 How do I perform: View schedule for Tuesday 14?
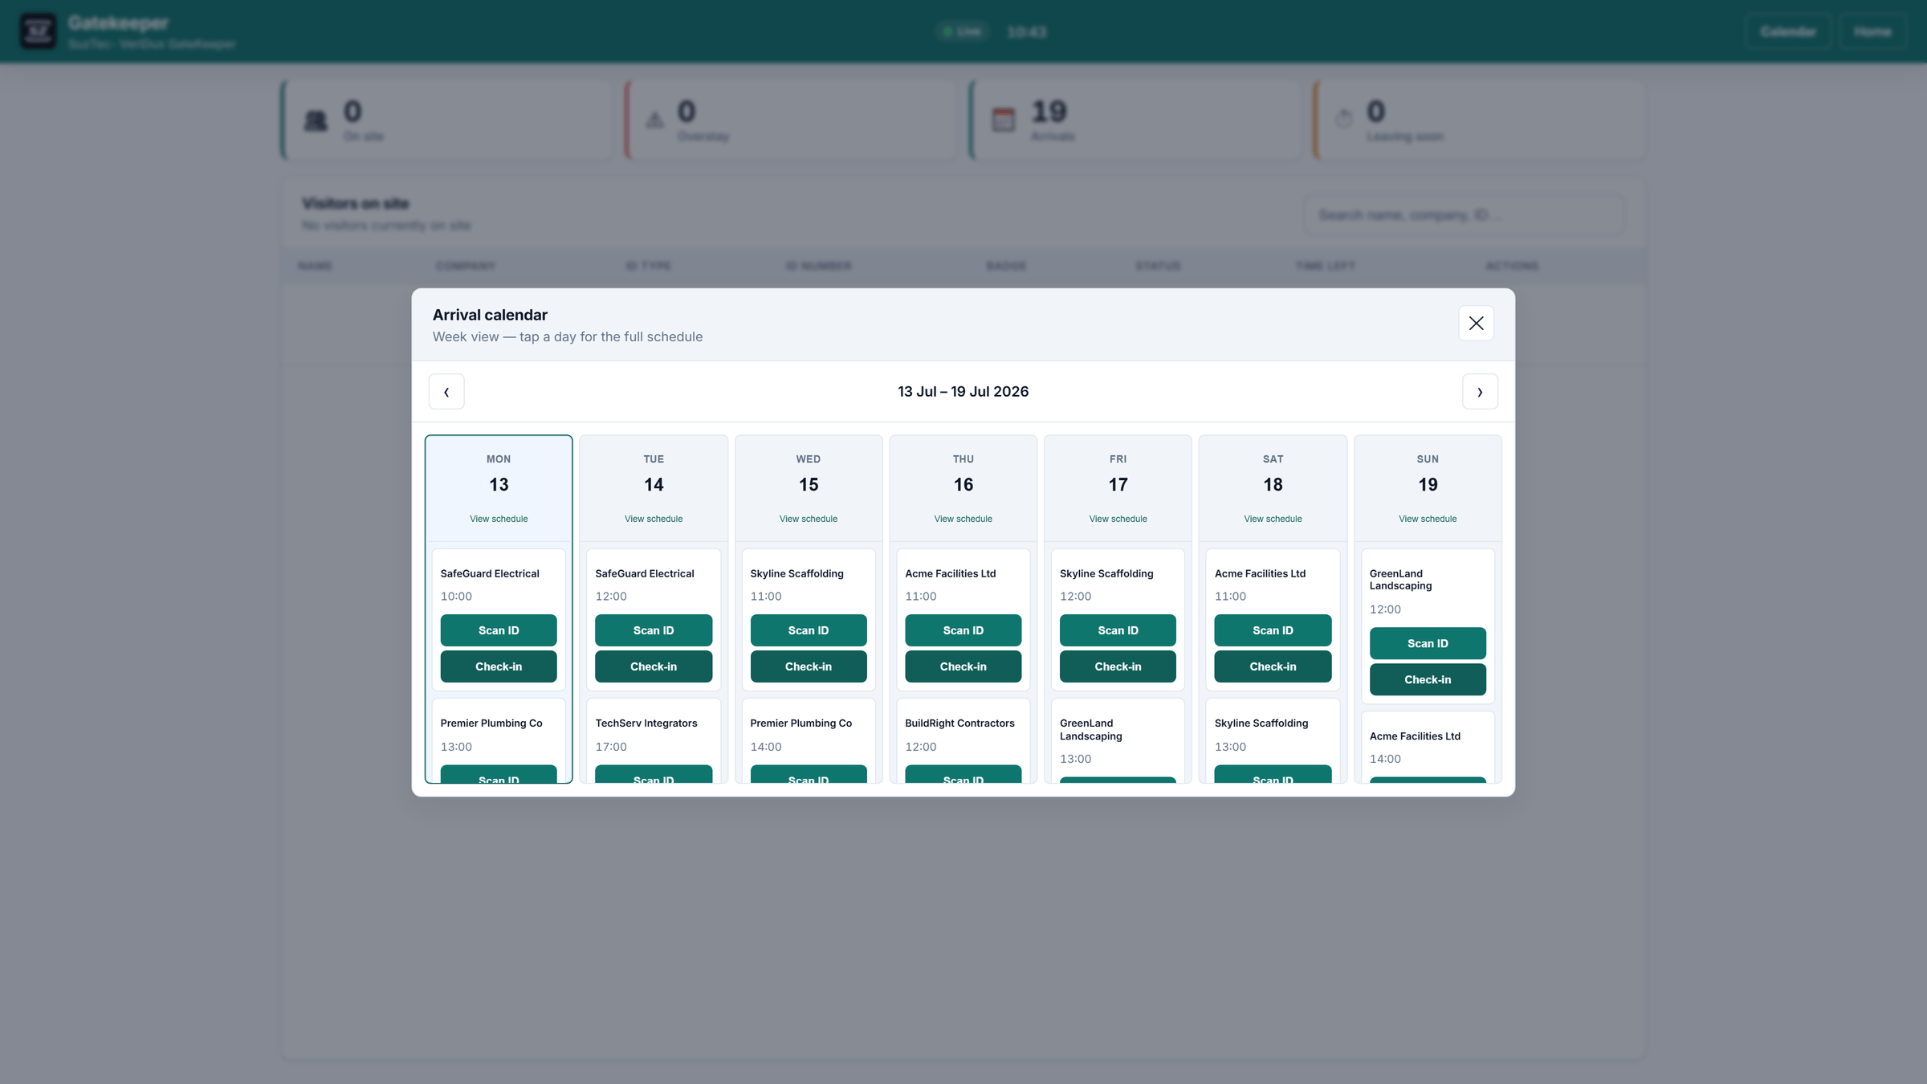click(x=654, y=519)
